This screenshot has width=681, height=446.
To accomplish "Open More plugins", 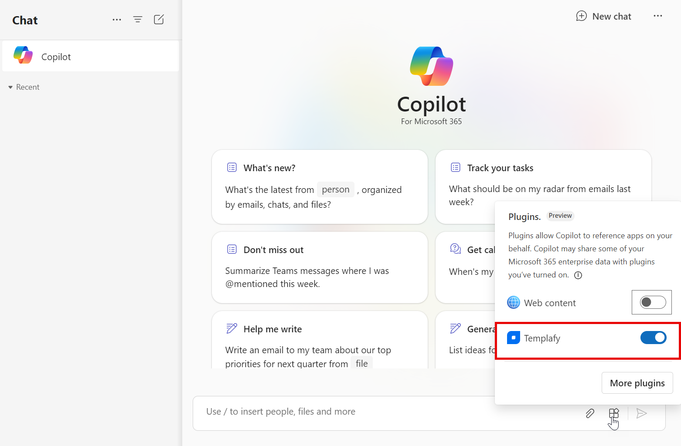I will [x=637, y=383].
